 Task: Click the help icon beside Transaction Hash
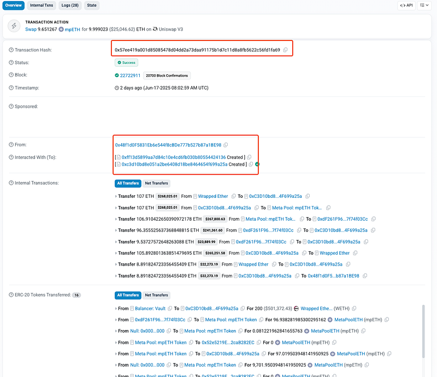tap(11, 50)
